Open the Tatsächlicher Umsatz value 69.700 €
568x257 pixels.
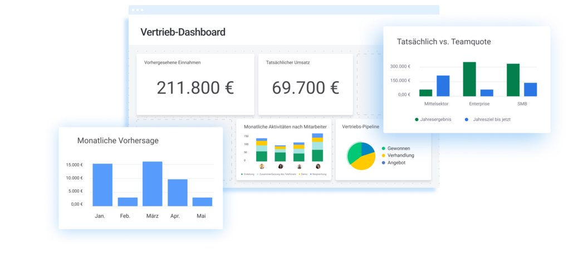[x=305, y=88]
